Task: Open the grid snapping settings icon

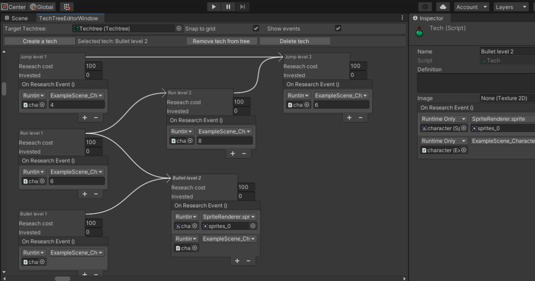Action: coord(67,7)
